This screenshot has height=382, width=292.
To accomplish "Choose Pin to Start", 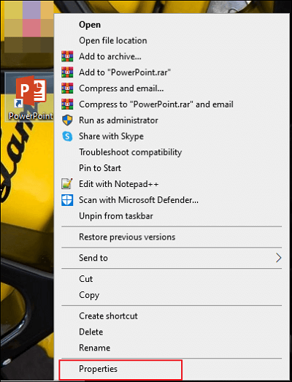I will point(100,168).
